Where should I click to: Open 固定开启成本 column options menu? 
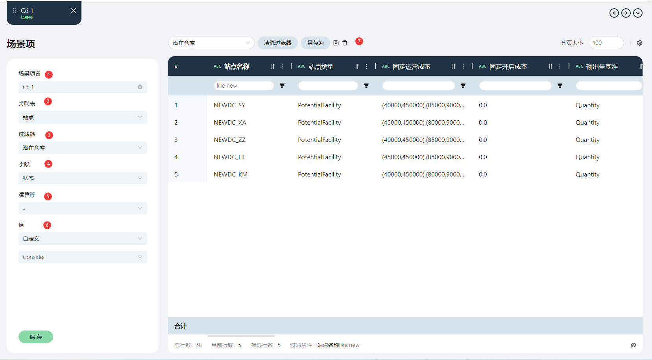[x=560, y=66]
